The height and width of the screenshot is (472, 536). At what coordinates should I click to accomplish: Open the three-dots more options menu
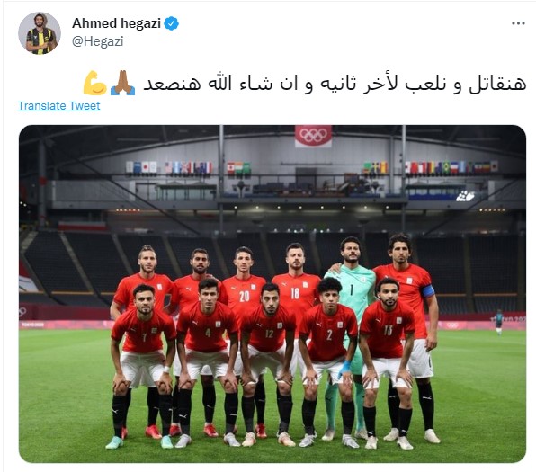(518, 23)
